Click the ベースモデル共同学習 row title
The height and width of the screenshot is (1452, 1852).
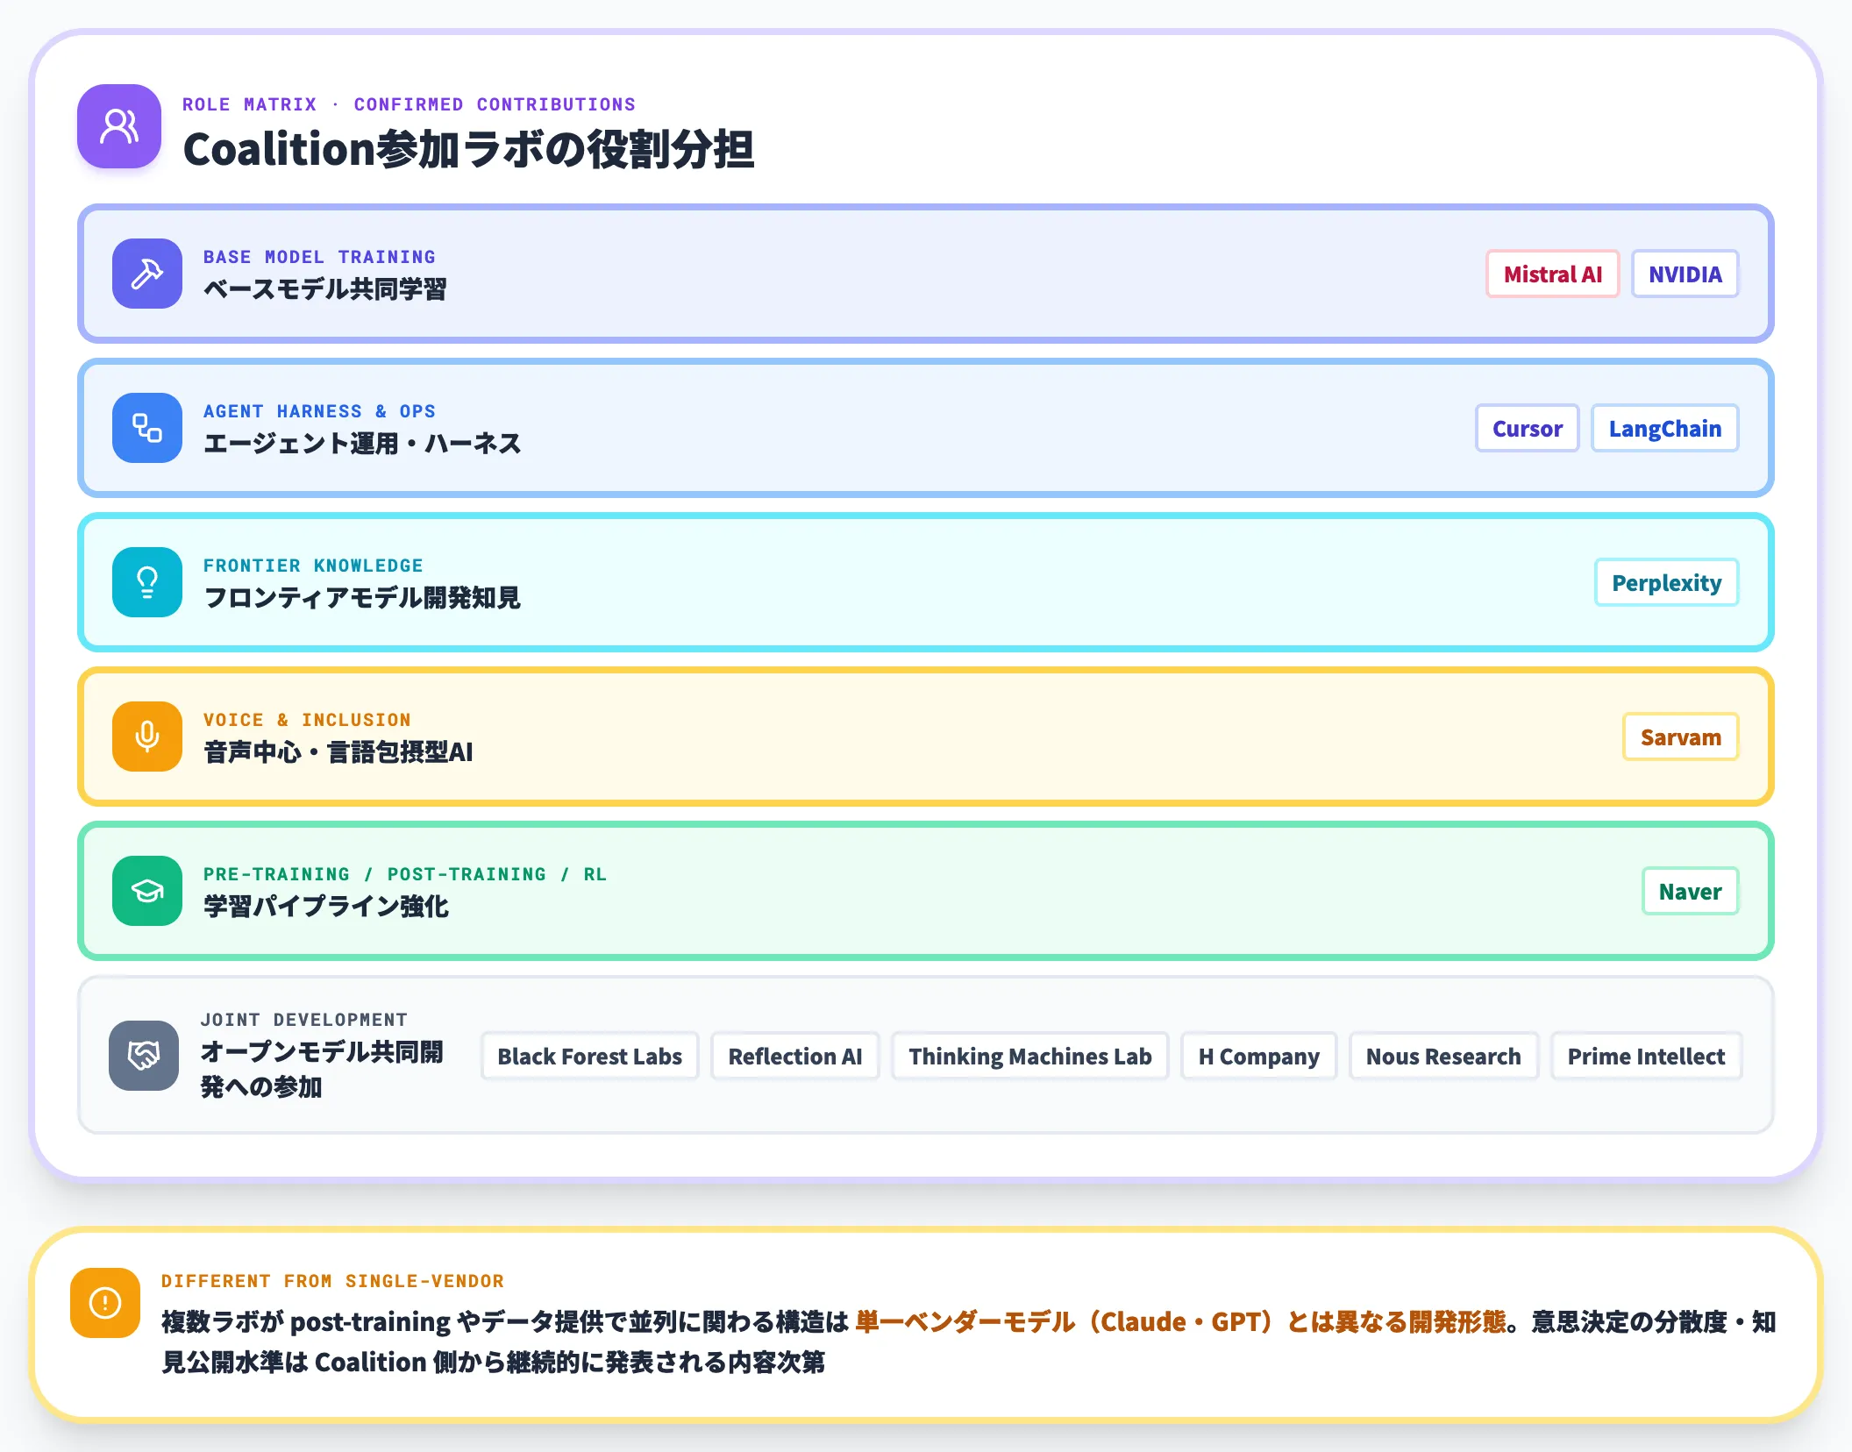tap(324, 289)
